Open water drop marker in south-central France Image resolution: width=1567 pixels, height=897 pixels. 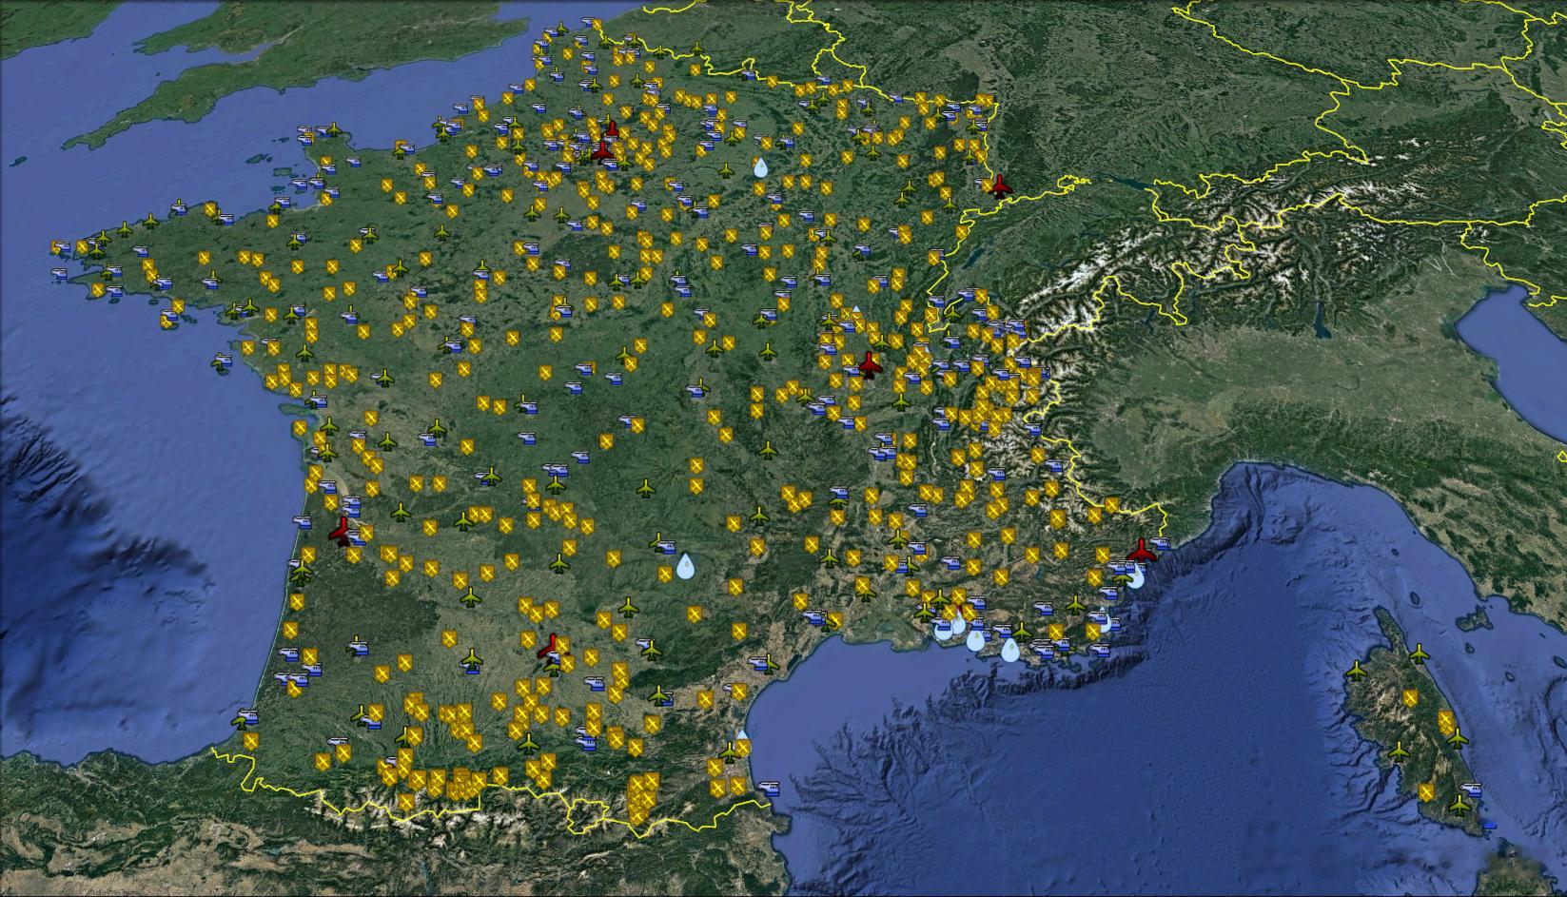pos(685,567)
